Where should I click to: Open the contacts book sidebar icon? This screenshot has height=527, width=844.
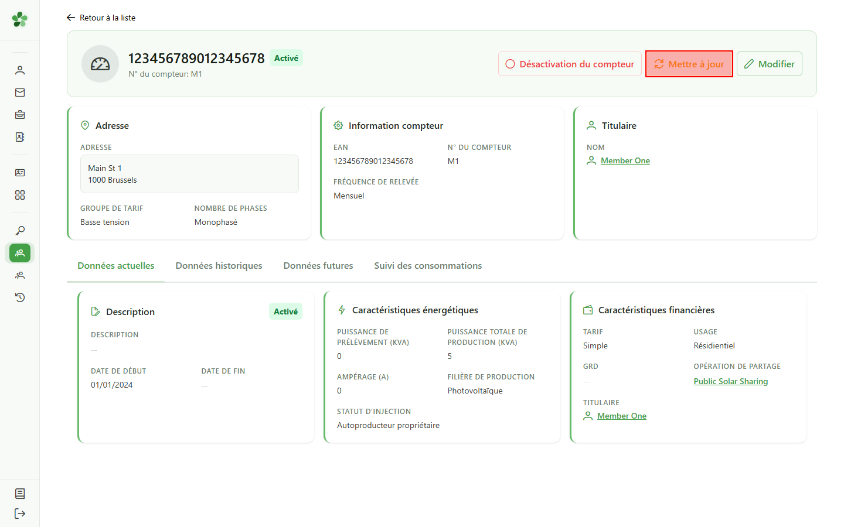coord(20,137)
